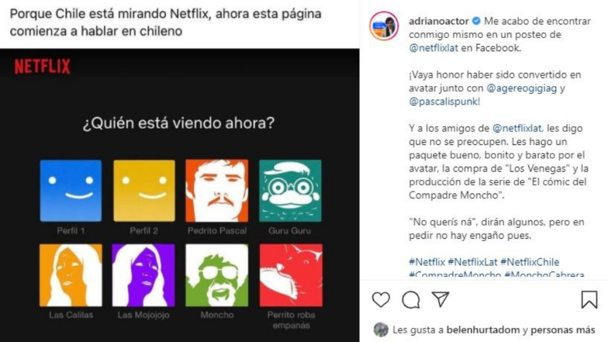Select the green Moncho profile avatar

(217, 275)
